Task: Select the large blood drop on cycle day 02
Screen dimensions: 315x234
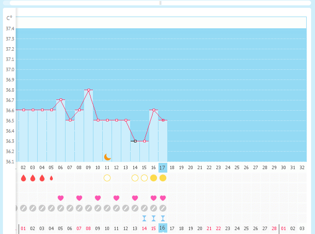Action: [x=23, y=178]
